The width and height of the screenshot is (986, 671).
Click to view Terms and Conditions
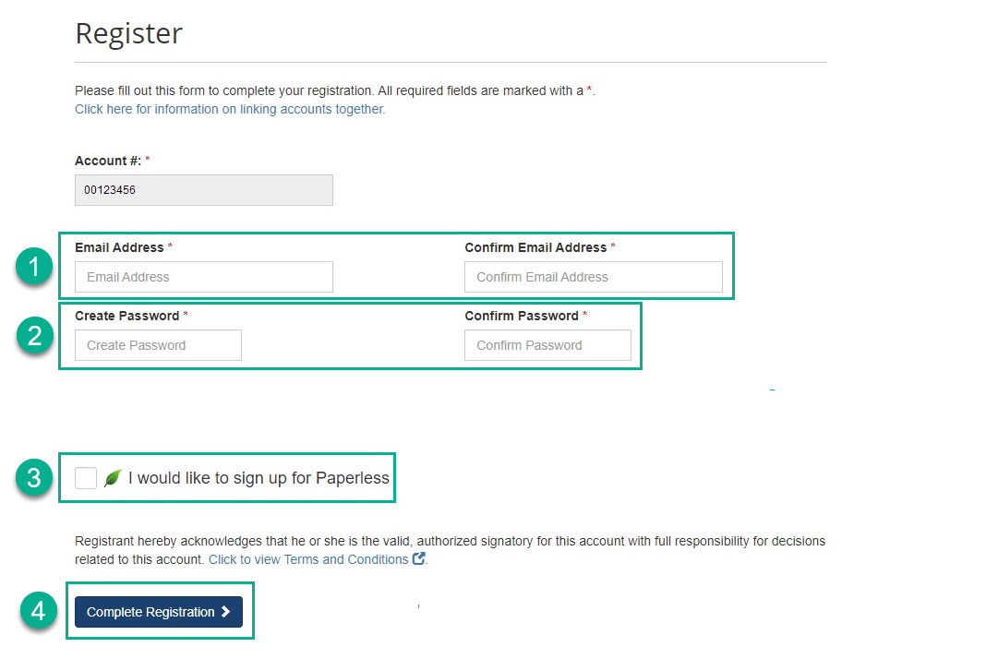(308, 558)
